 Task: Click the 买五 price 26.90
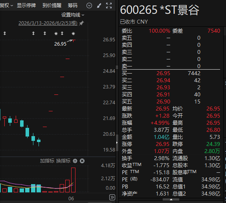(163, 101)
